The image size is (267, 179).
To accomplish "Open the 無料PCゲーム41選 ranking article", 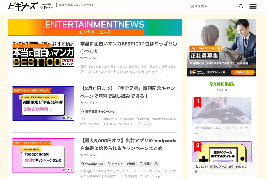I will [221, 169].
